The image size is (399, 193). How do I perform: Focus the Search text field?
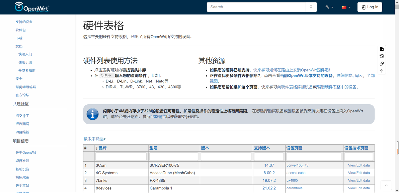pyautogui.click(x=256, y=7)
